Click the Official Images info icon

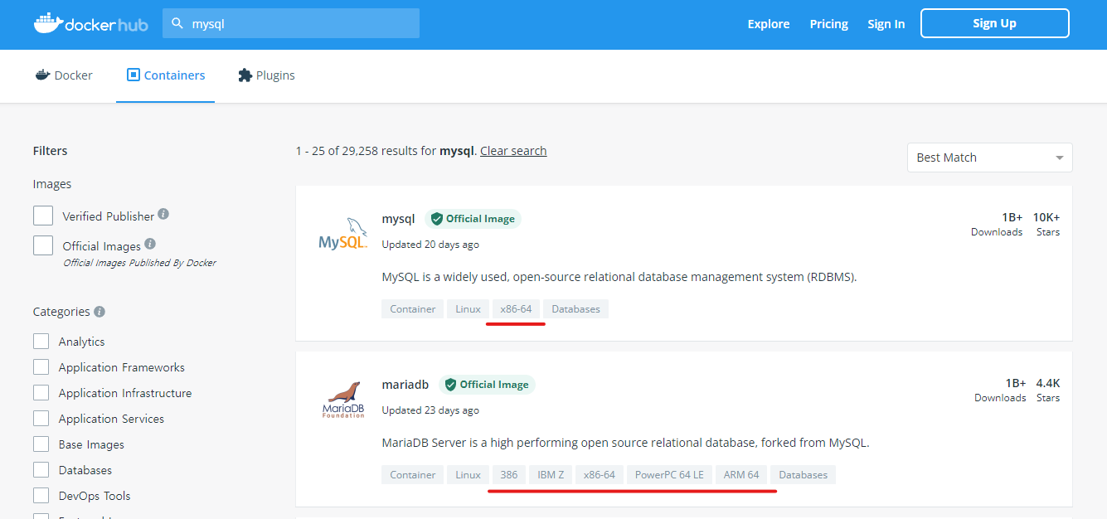(x=150, y=244)
